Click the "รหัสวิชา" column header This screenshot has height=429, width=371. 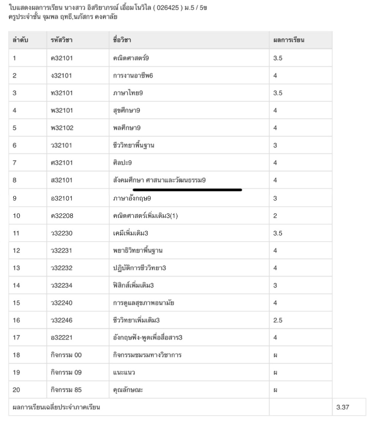(61, 40)
